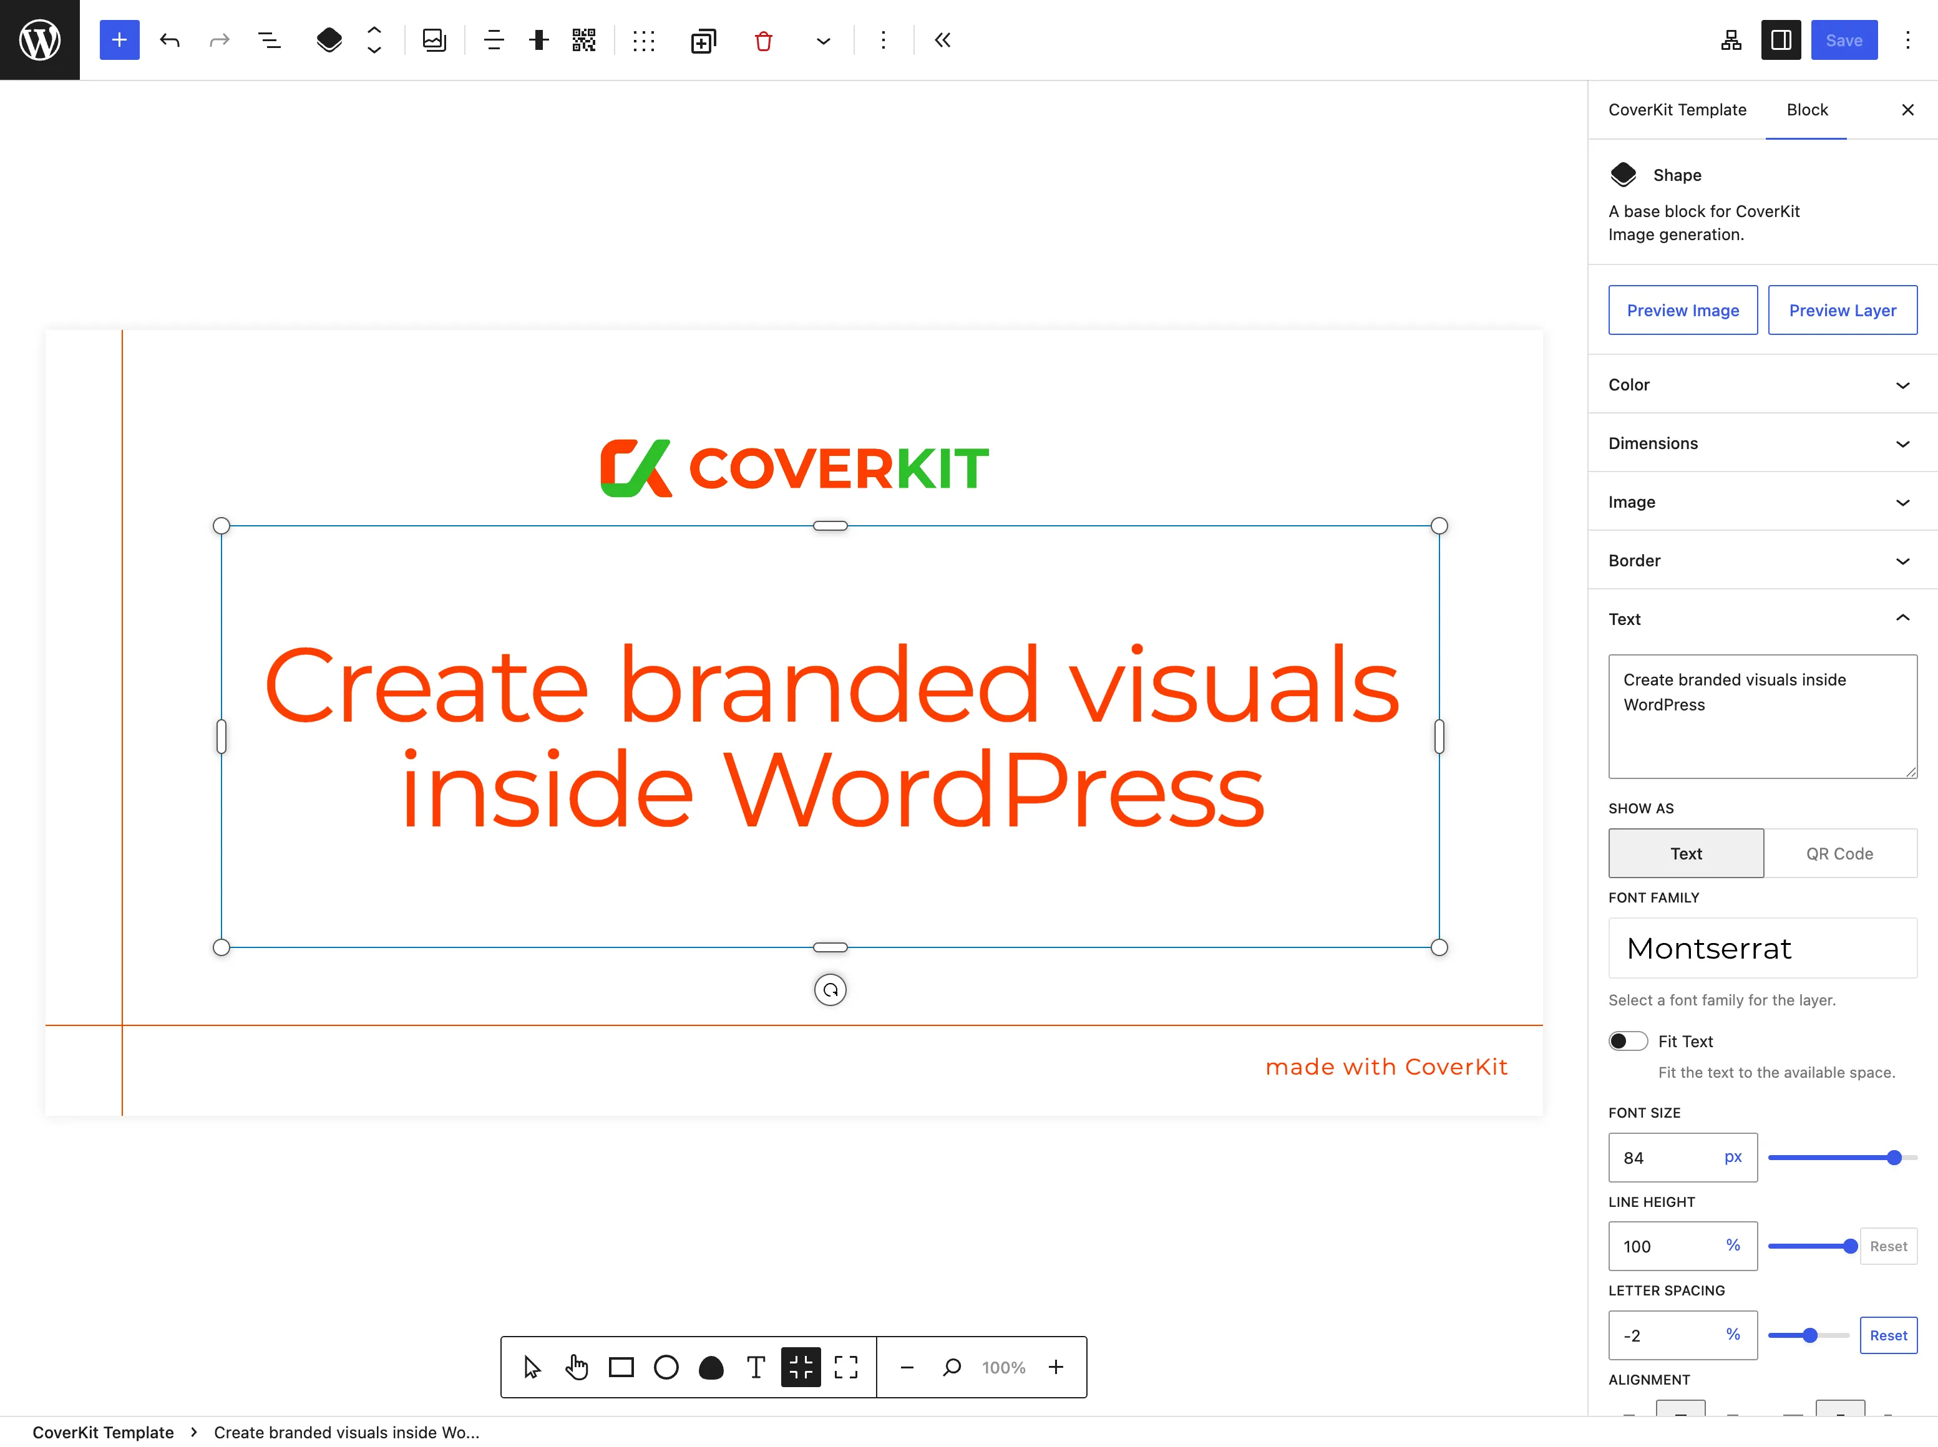The width and height of the screenshot is (1938, 1447).
Task: Click the QR code toolbar icon
Action: 583,41
